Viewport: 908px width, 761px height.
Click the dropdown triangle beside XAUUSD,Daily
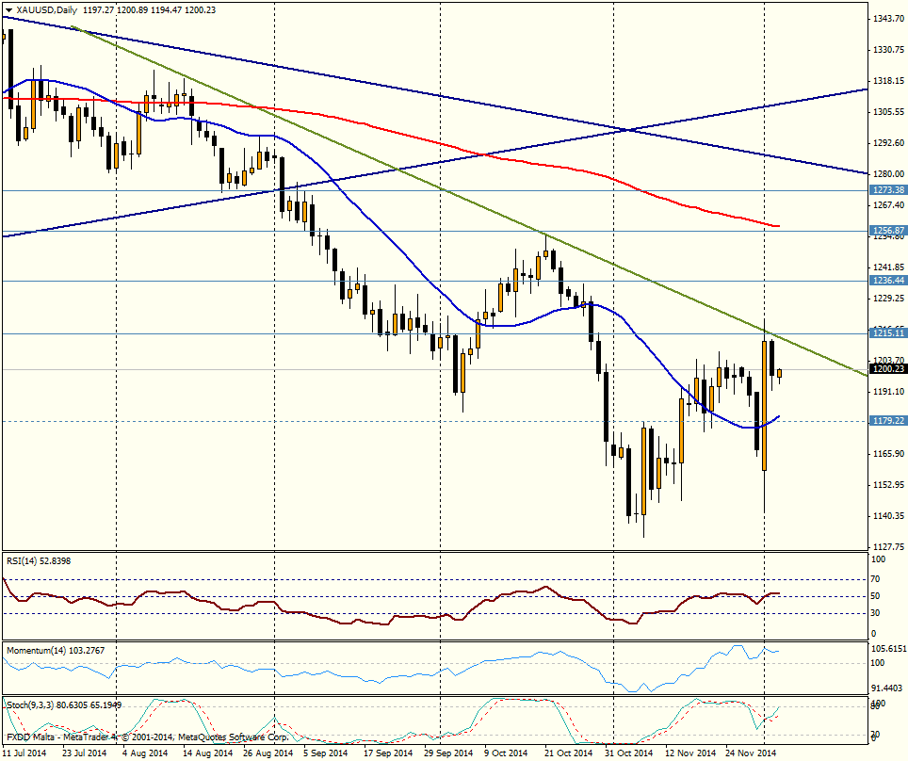8,9
